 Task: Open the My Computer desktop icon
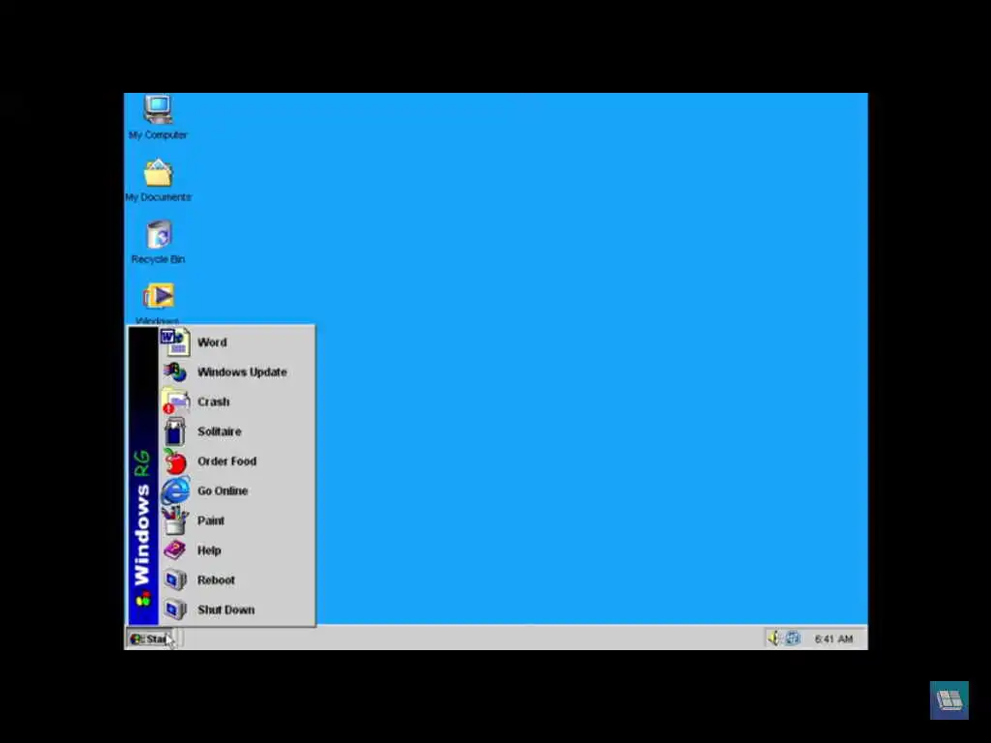click(158, 109)
